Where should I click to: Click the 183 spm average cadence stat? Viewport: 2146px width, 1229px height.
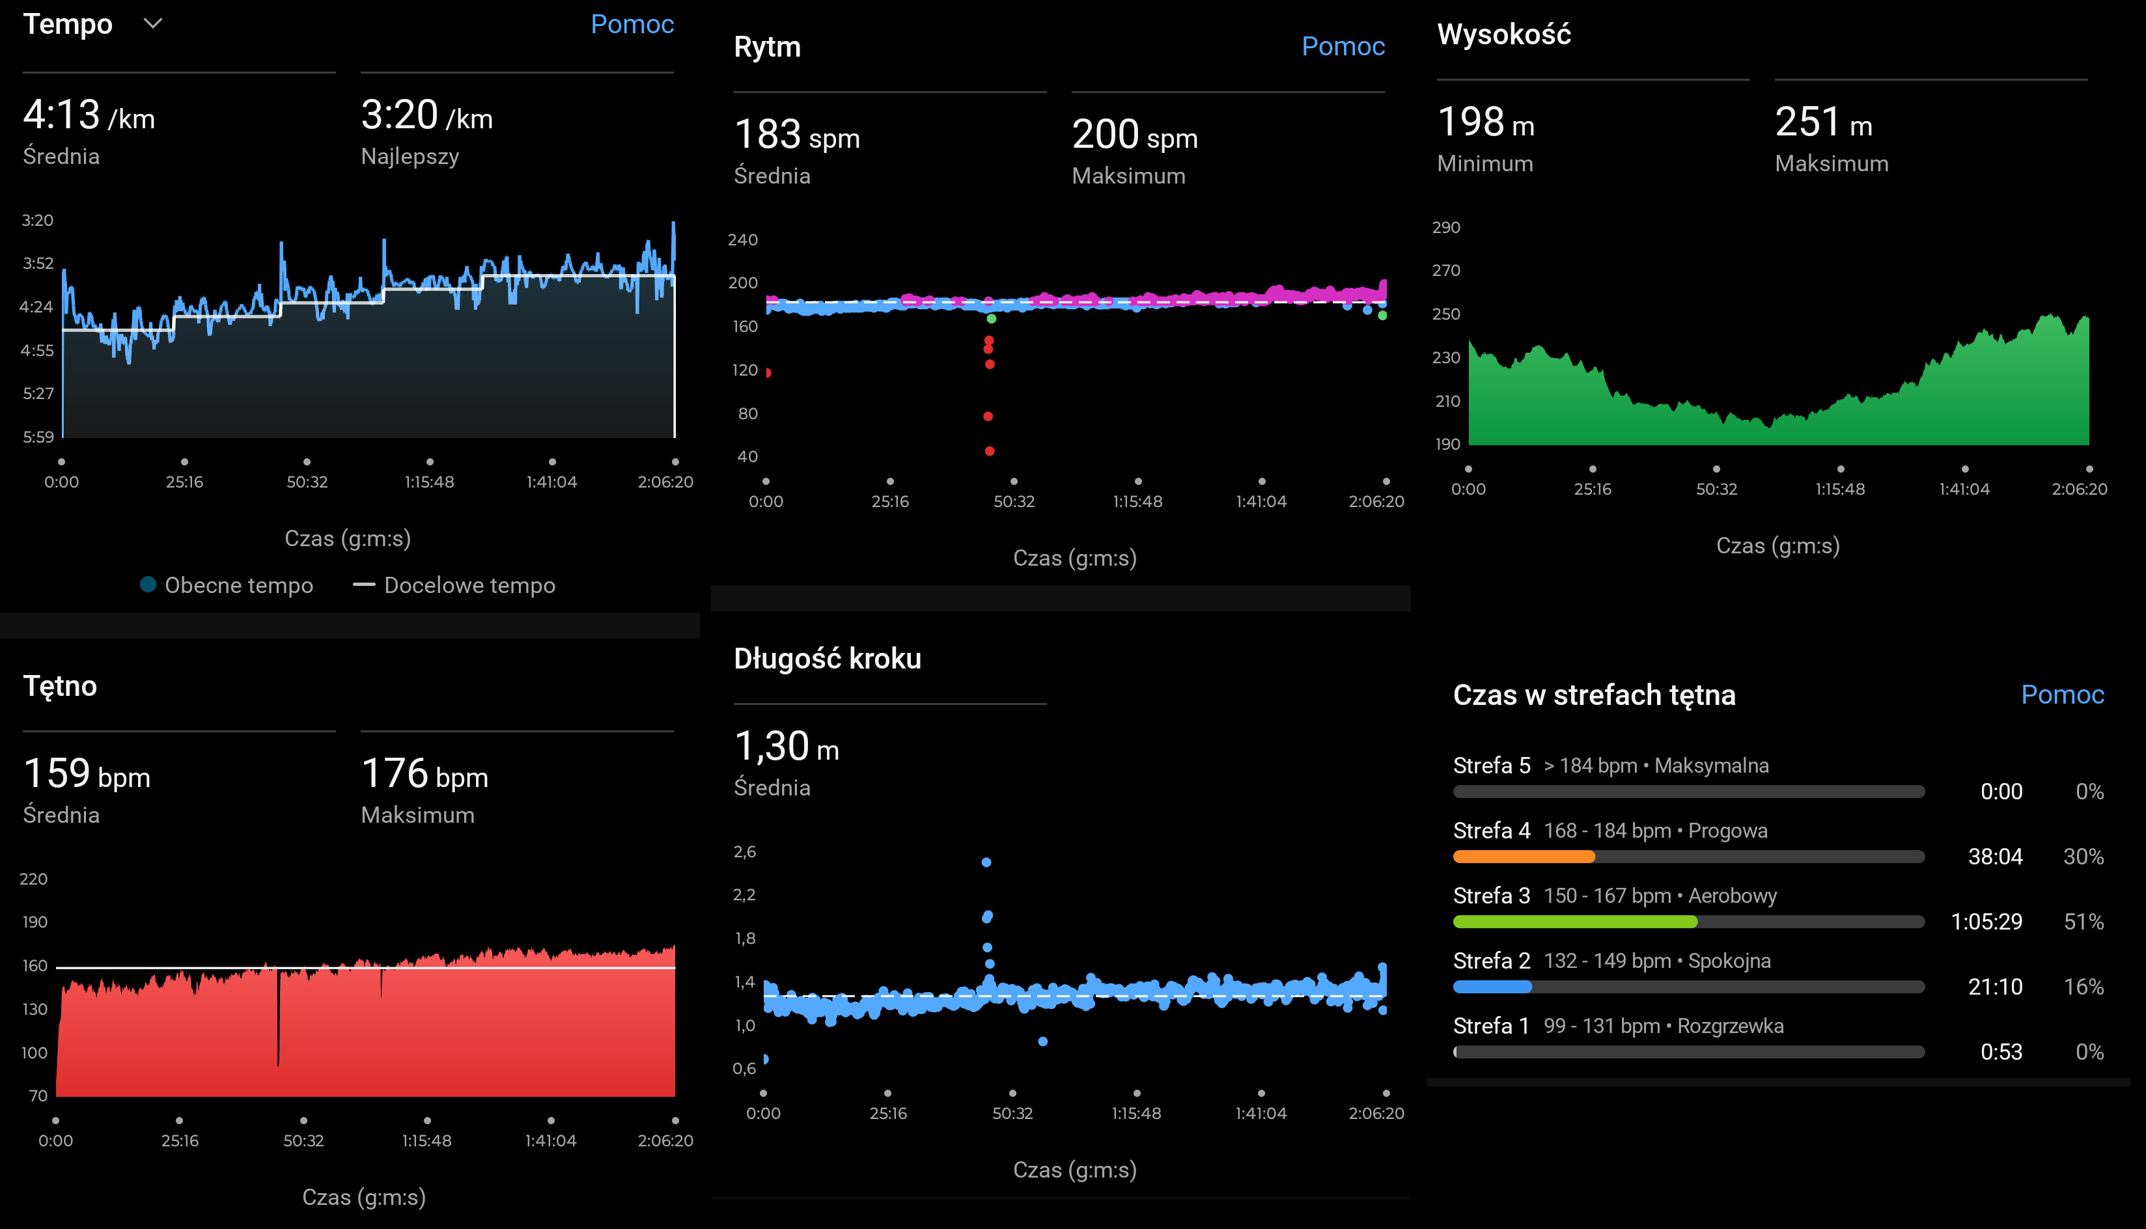(796, 135)
